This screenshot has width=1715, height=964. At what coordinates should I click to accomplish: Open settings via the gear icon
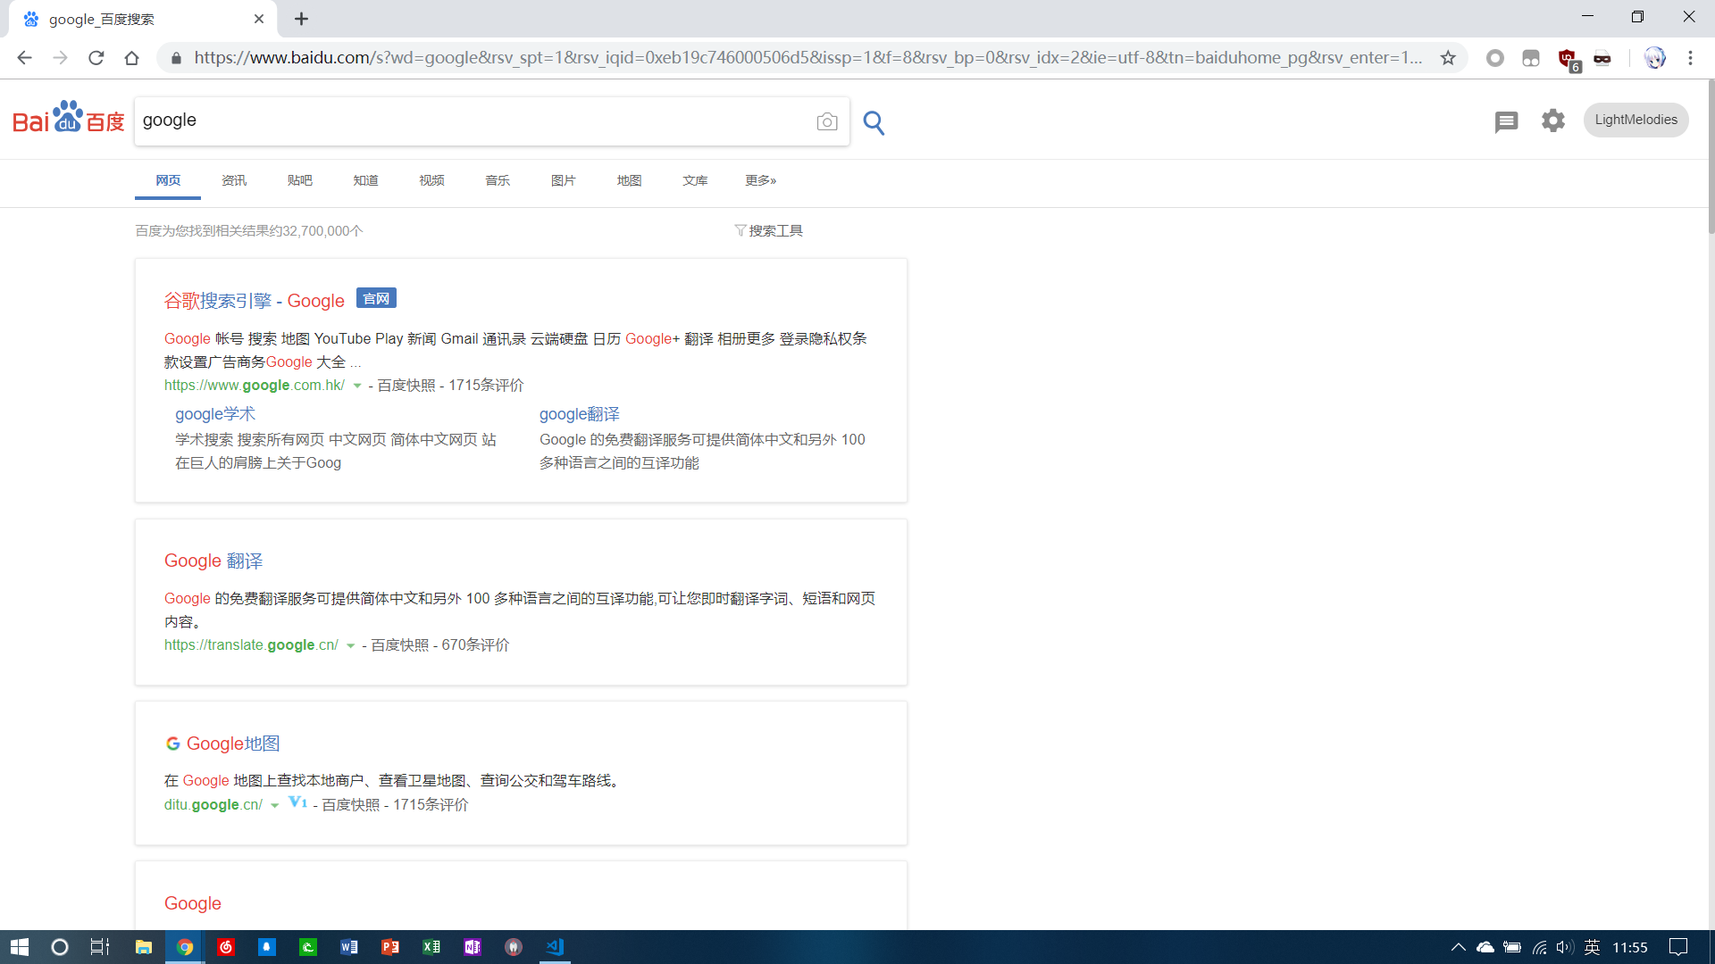coord(1552,120)
